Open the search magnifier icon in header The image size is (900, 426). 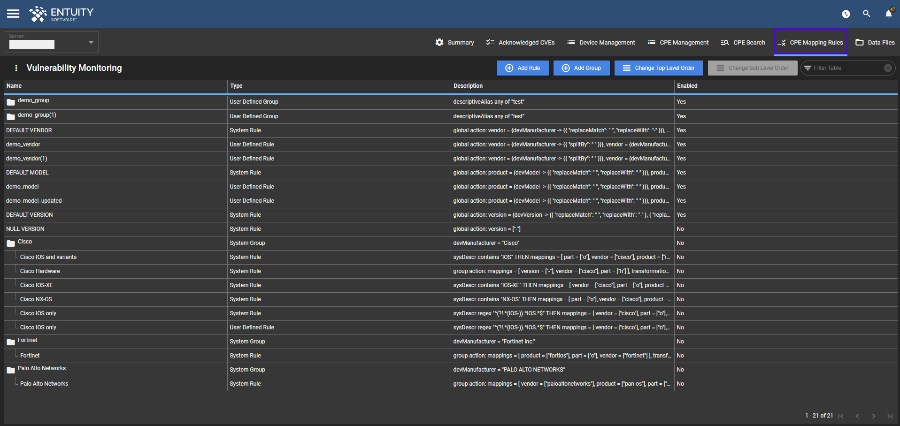[x=867, y=14]
